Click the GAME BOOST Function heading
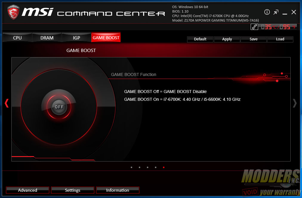302x198 pixels. [x=133, y=74]
